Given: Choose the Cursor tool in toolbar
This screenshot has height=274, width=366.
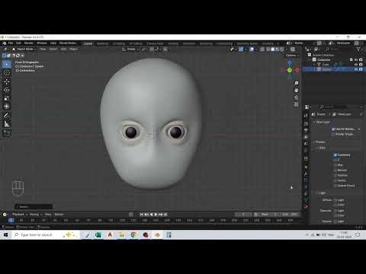Looking at the screenshot, I should point(7,73).
